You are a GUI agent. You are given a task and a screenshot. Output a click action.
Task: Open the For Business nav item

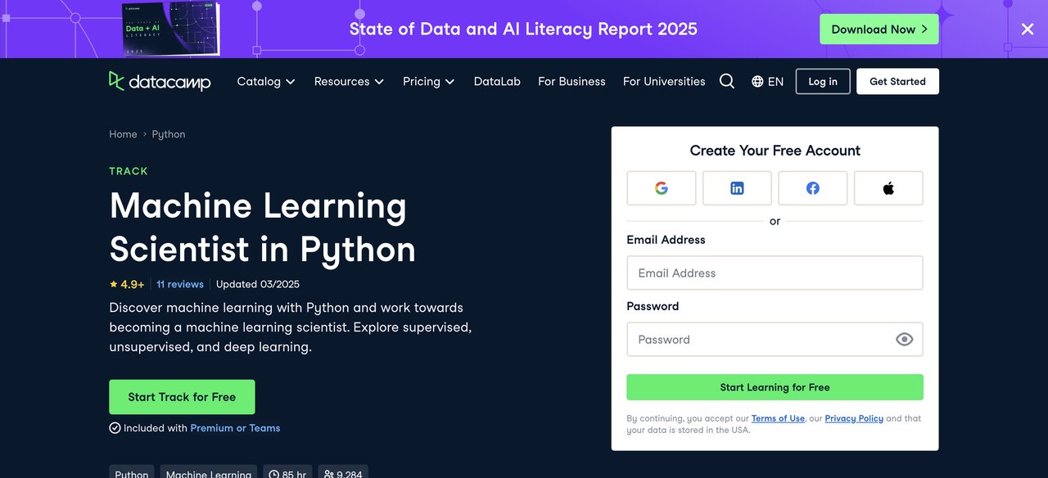(x=571, y=81)
